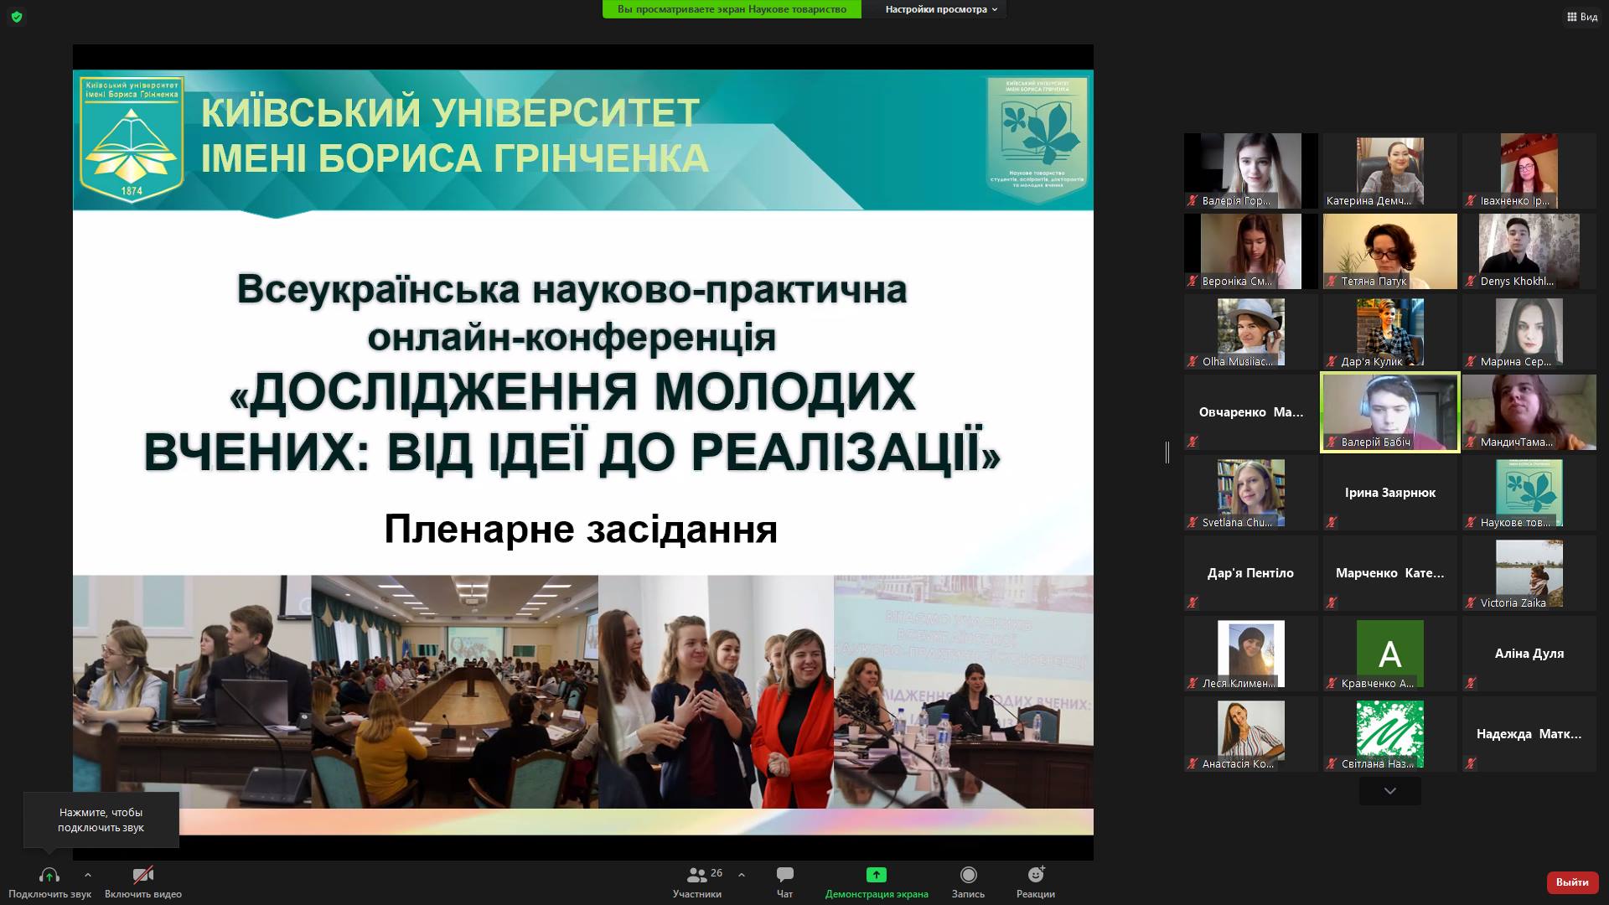Viewport: 1609px width, 905px height.
Task: Click muted mic icon on Овчаренко tile
Action: [x=1193, y=442]
